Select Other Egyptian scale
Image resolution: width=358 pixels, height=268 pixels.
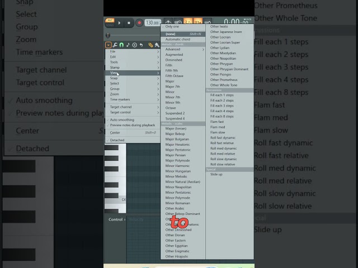pos(183,246)
